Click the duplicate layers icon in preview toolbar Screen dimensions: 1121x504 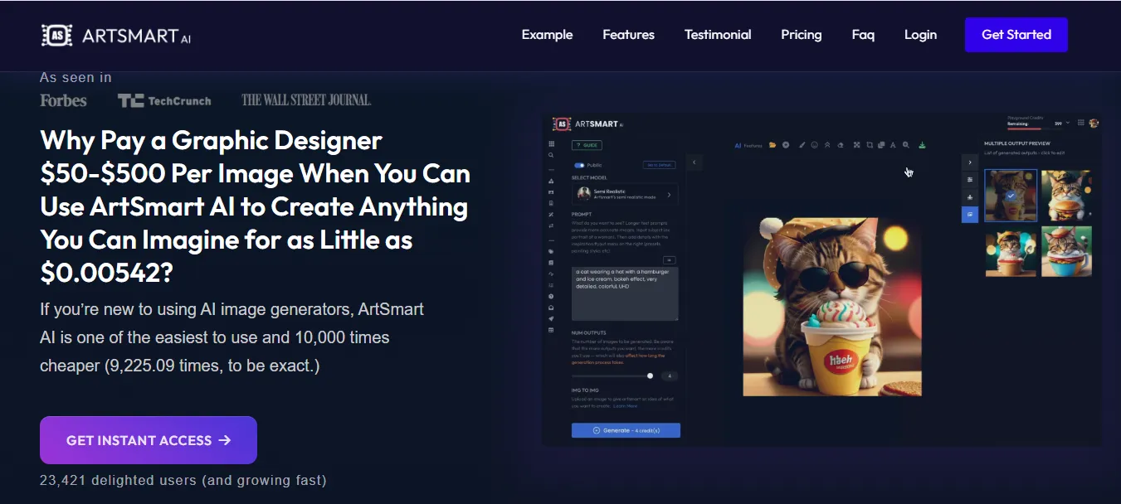point(881,145)
